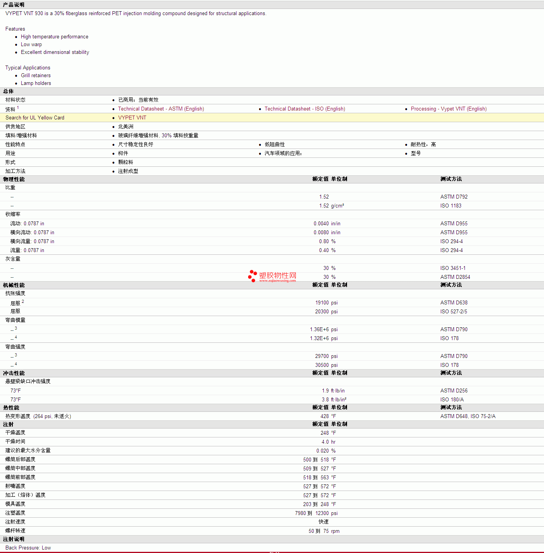The width and height of the screenshot is (544, 553).
Task: Select the 1.32E+6 flexural modulus value
Action: [319, 339]
